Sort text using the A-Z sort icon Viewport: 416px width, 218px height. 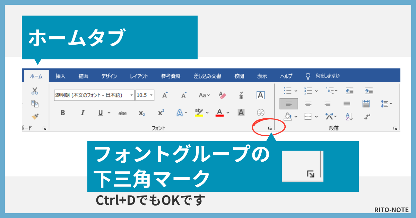click(349, 117)
